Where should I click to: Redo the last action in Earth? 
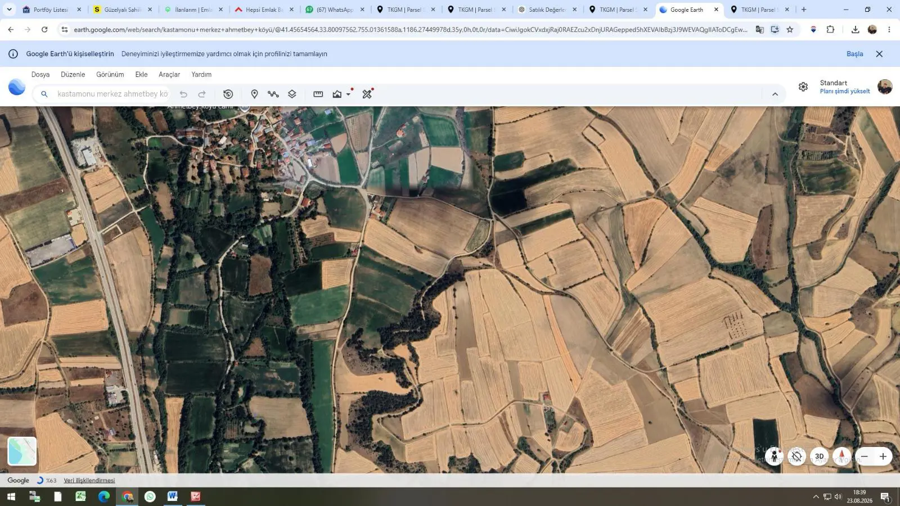202,94
